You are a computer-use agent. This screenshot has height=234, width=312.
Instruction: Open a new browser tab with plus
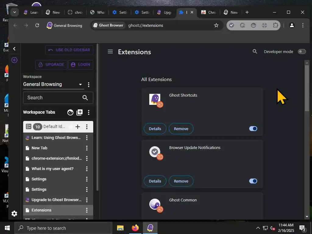coord(247,12)
